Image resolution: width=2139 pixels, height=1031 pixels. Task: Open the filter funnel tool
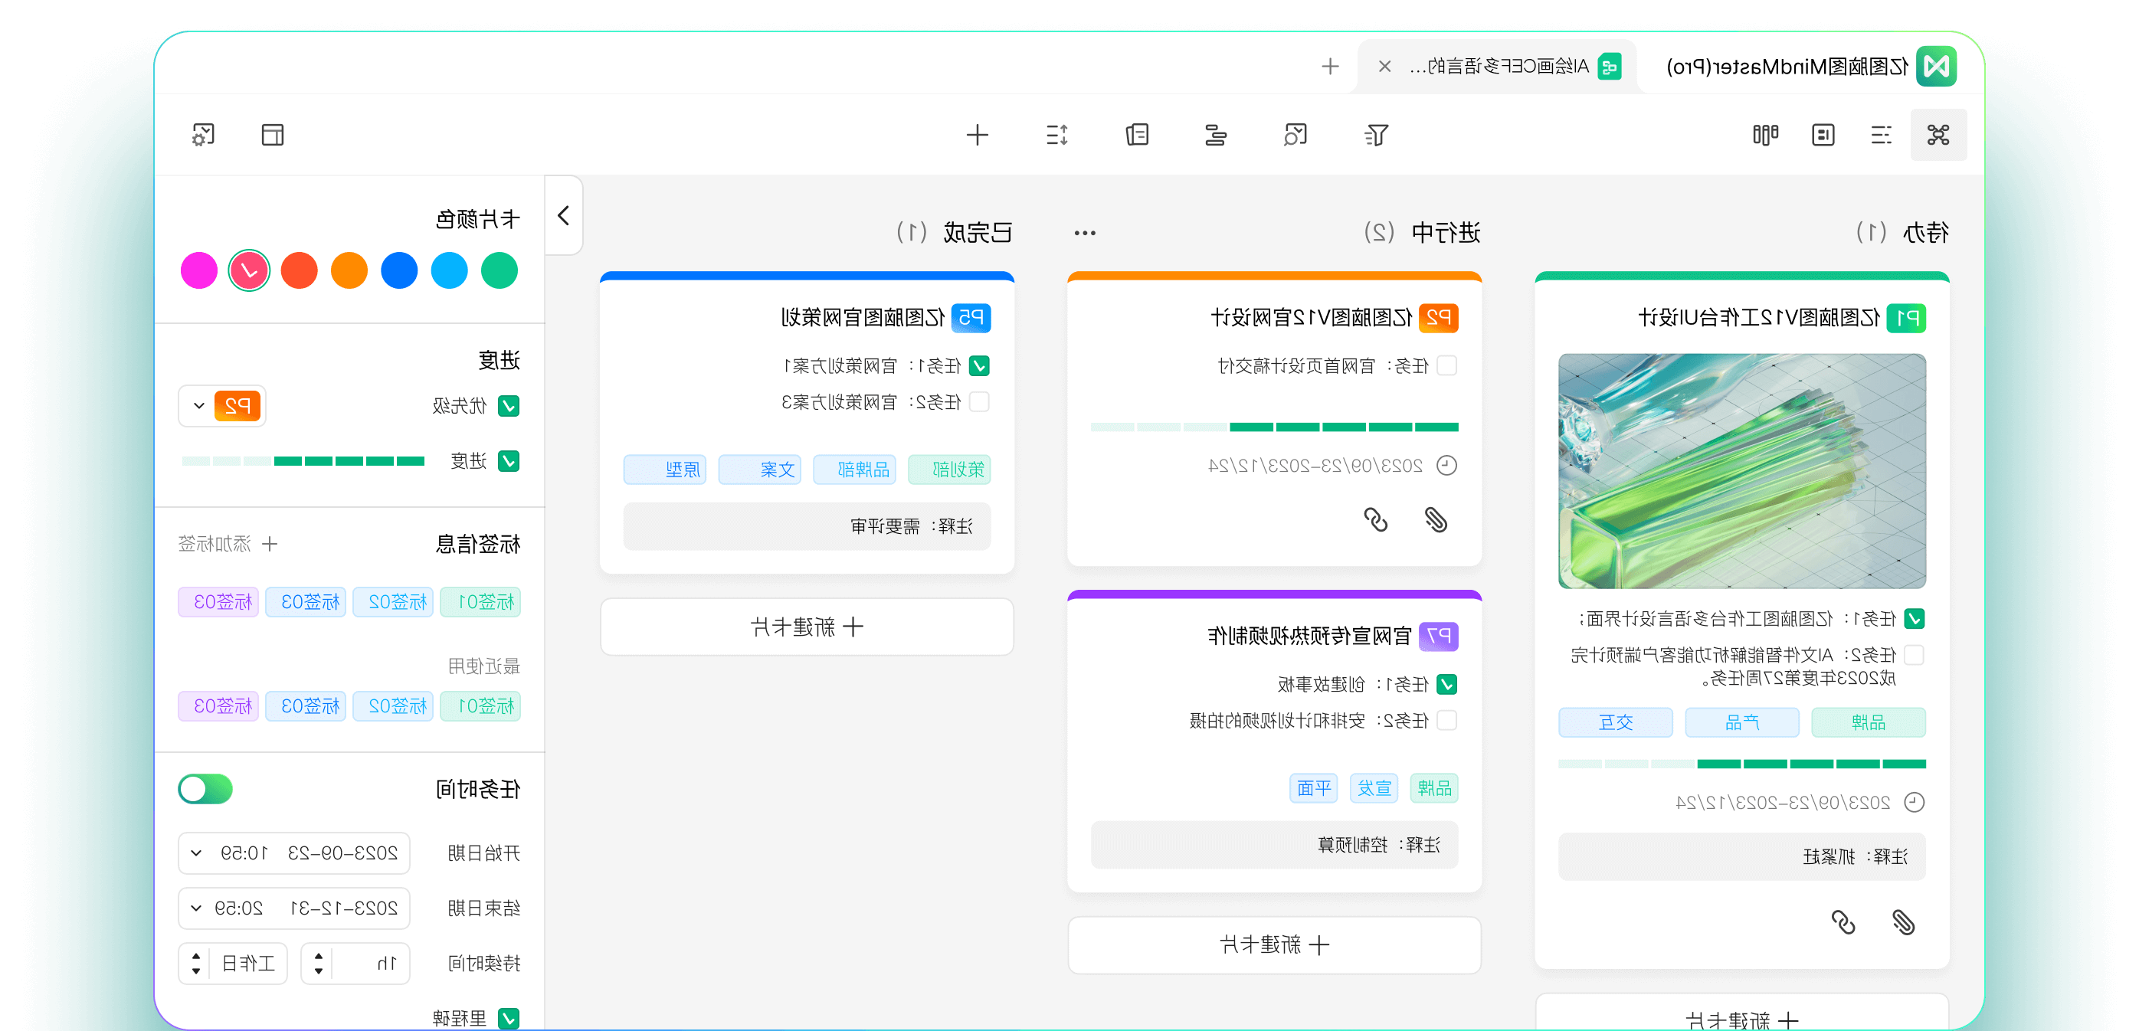tap(1376, 135)
